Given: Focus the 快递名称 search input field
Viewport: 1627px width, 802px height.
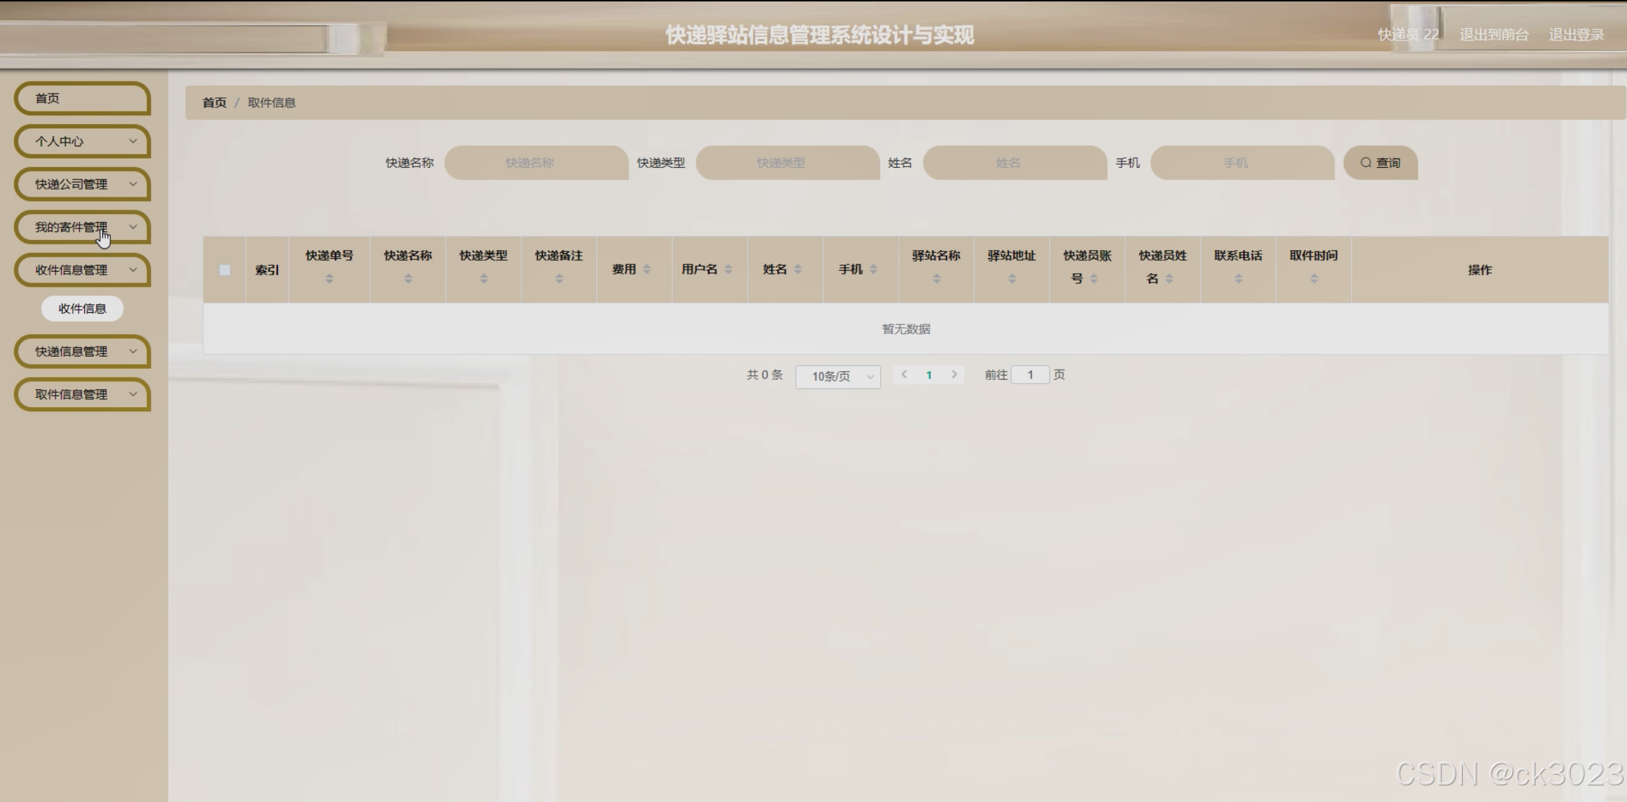Looking at the screenshot, I should click(x=536, y=163).
